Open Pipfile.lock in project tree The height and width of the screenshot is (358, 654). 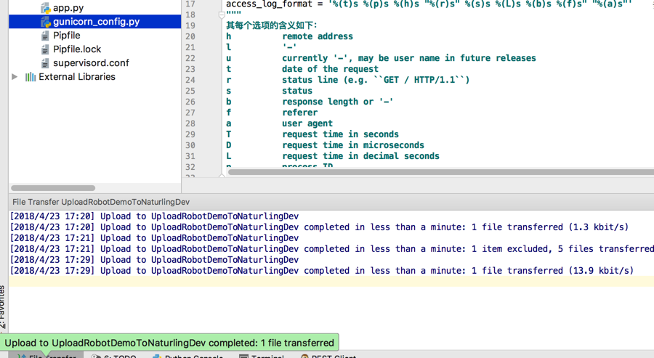[77, 49]
